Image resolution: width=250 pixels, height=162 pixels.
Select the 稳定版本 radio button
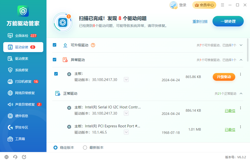pyautogui.click(x=55, y=148)
